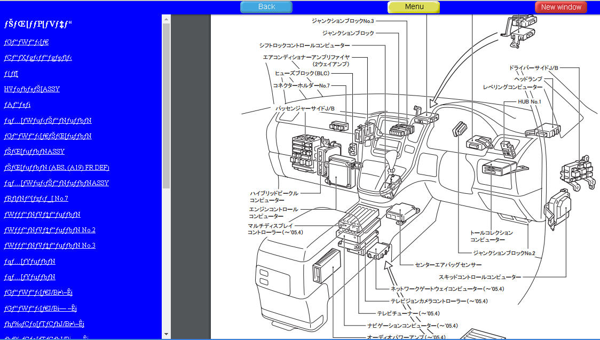Click the blue Back button

tap(266, 7)
